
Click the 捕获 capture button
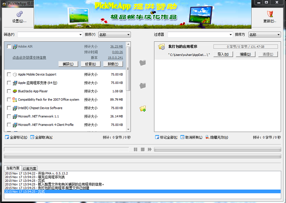click(x=68, y=64)
